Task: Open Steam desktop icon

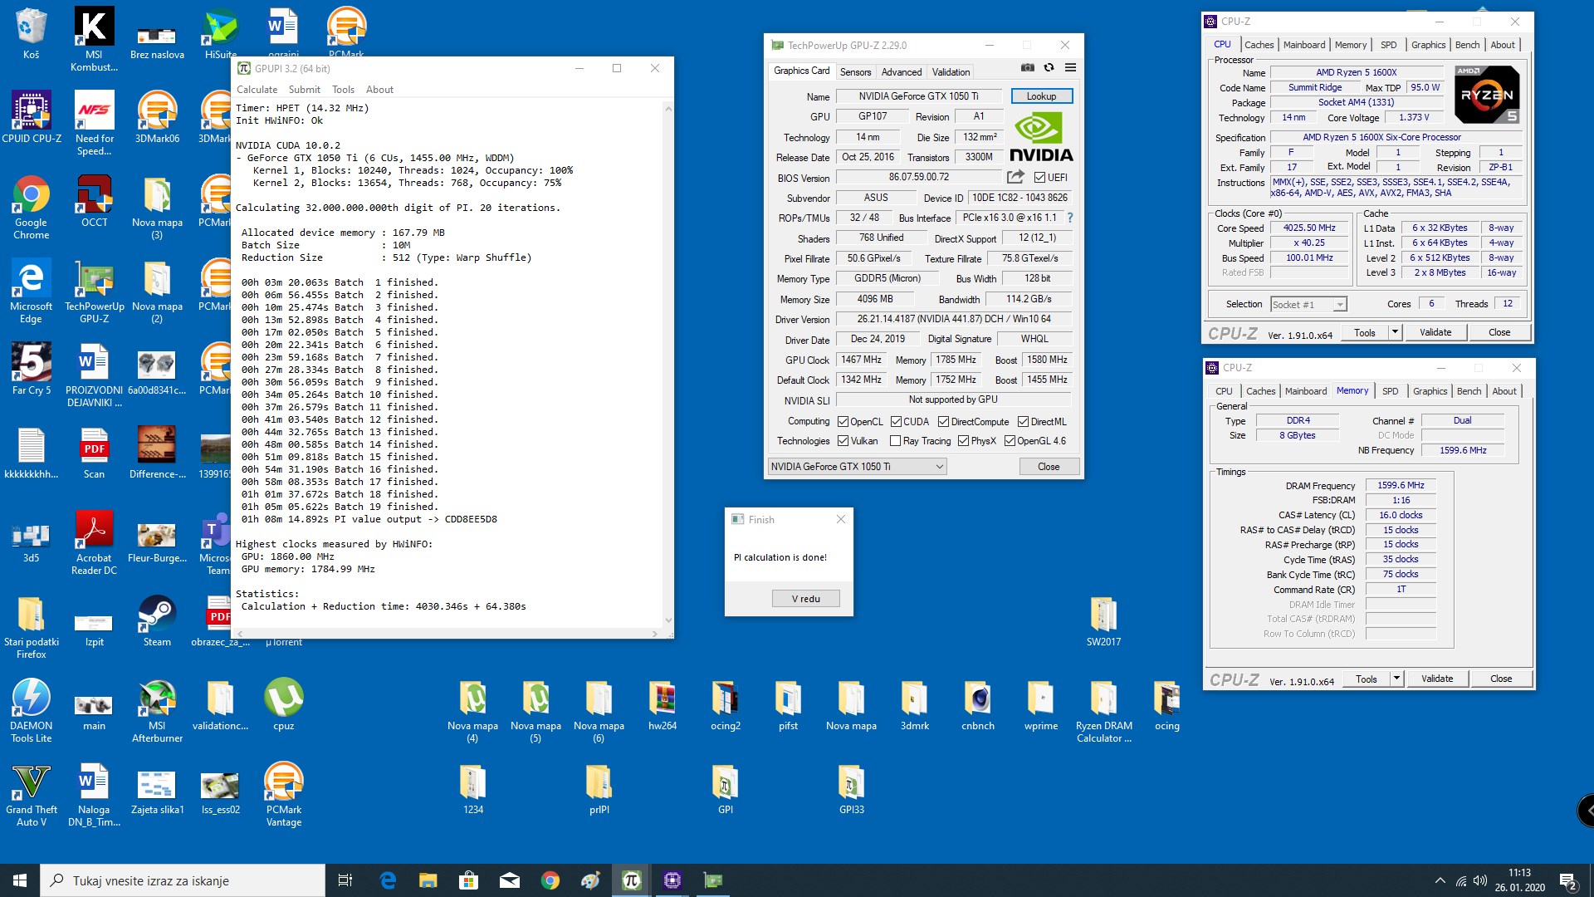Action: (x=157, y=620)
